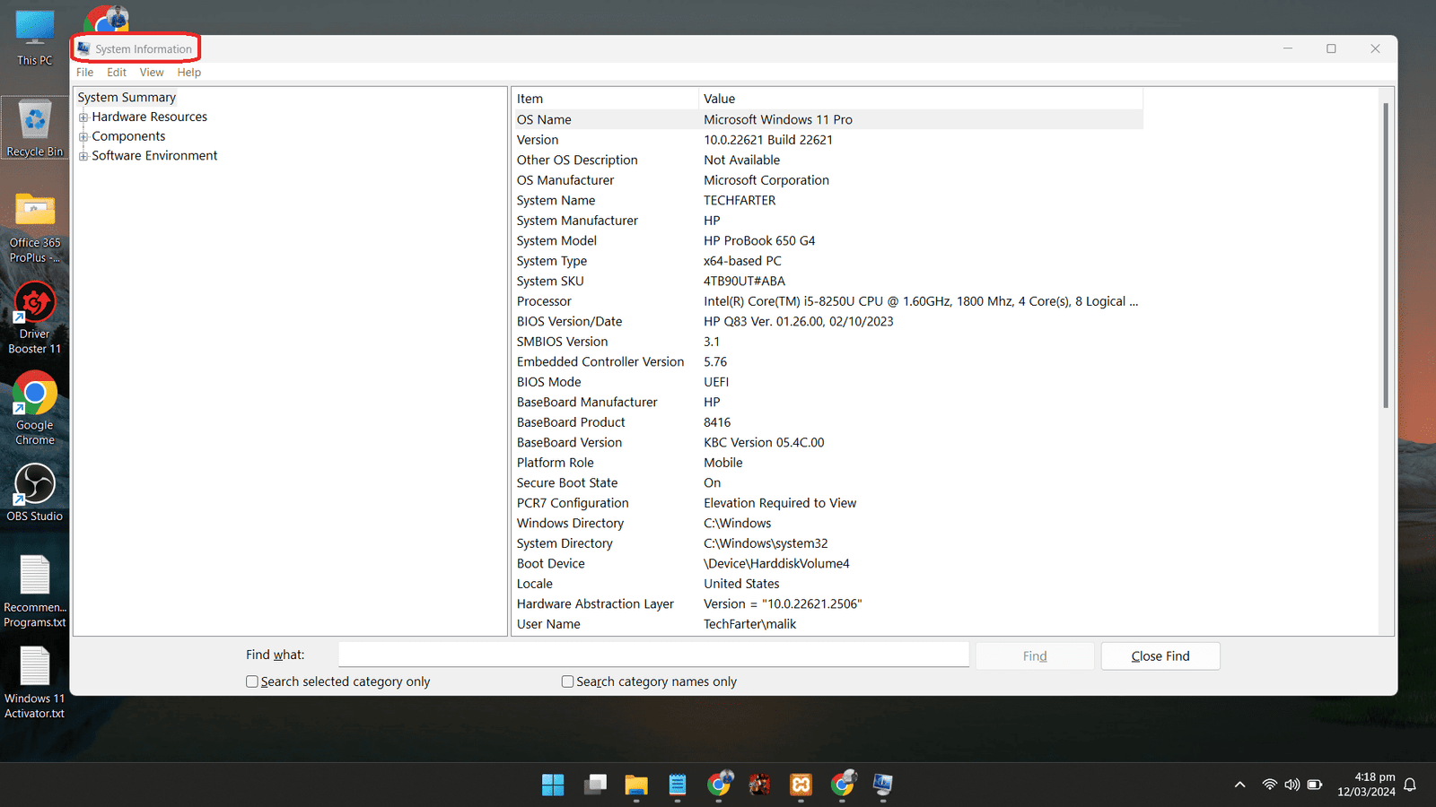Image resolution: width=1436 pixels, height=807 pixels.
Task: Click the Close Find button
Action: pos(1160,656)
